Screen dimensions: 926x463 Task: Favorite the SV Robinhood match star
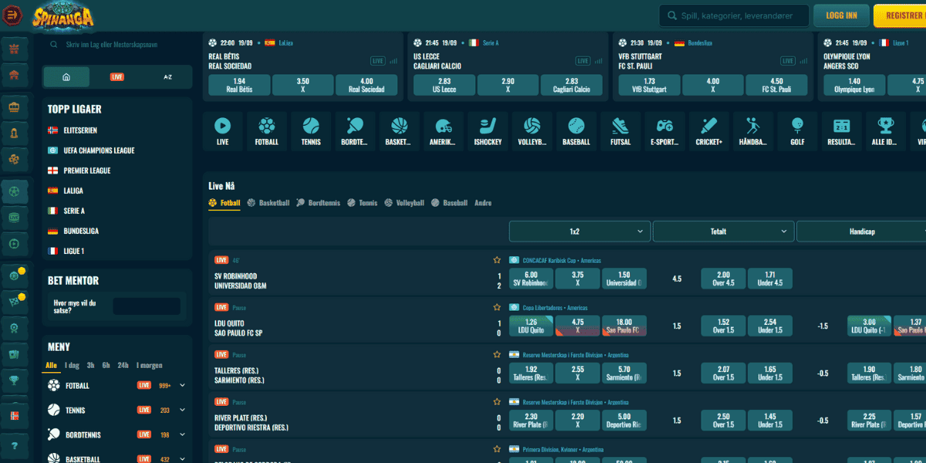pyautogui.click(x=497, y=260)
